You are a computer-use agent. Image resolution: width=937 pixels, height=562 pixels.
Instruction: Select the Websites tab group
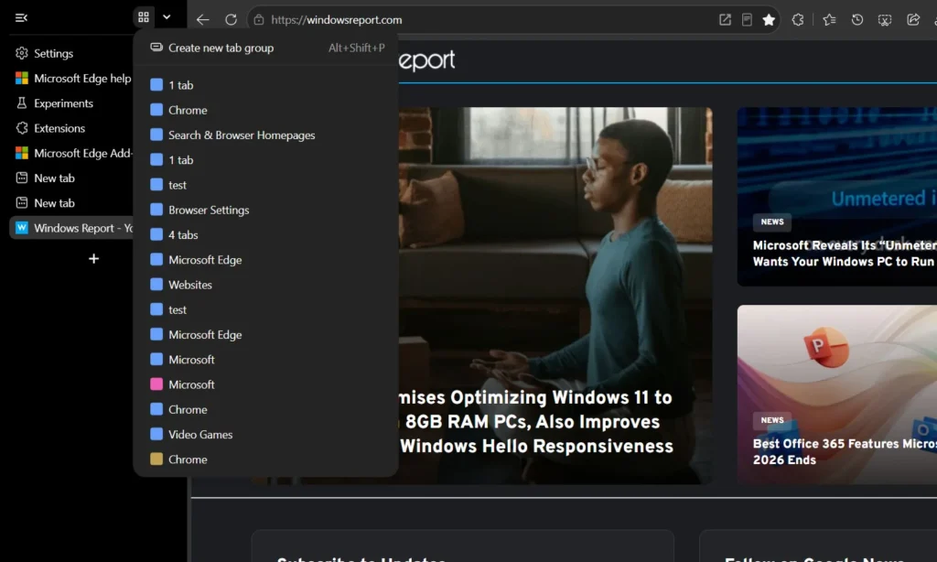(x=266, y=285)
